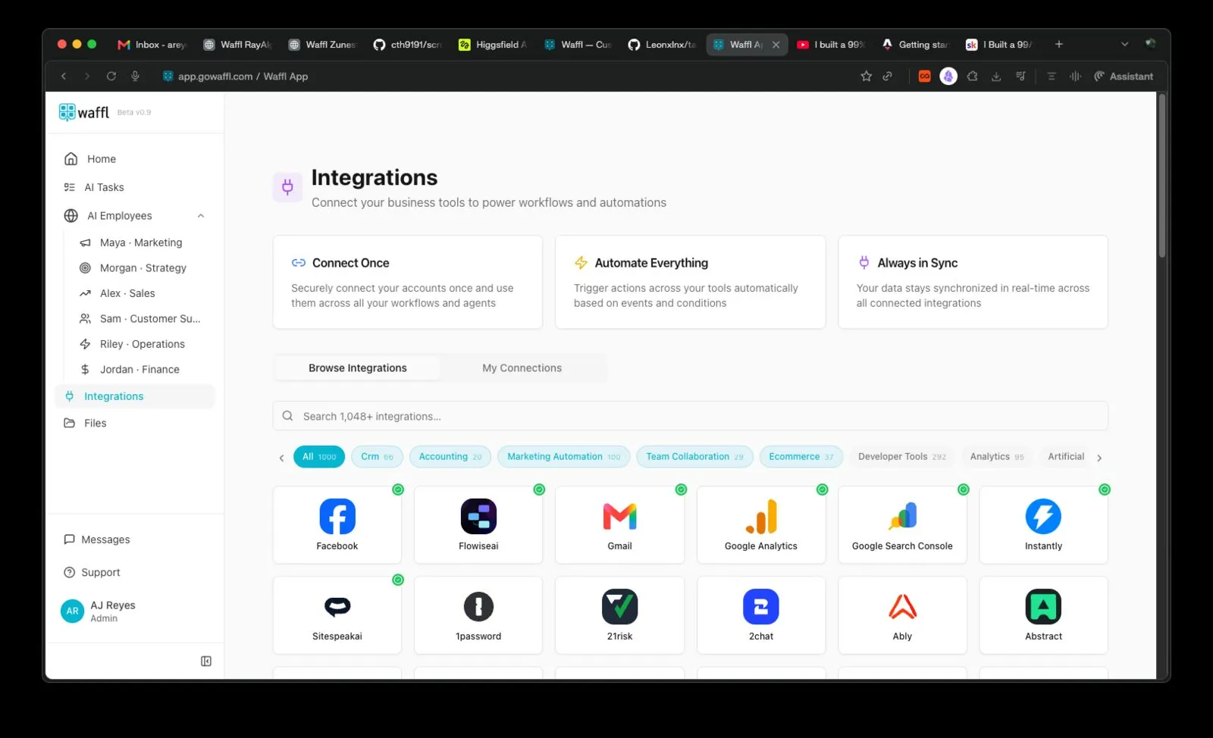Image resolution: width=1213 pixels, height=738 pixels.
Task: Open the 21risk integration card
Action: point(619,615)
